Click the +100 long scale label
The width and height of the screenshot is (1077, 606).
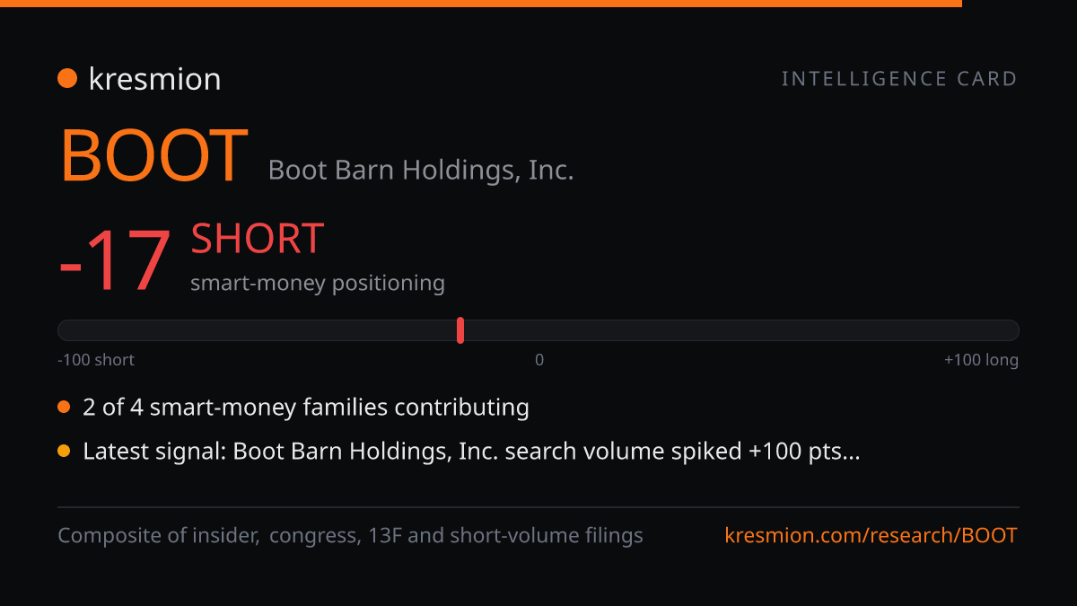click(x=981, y=360)
